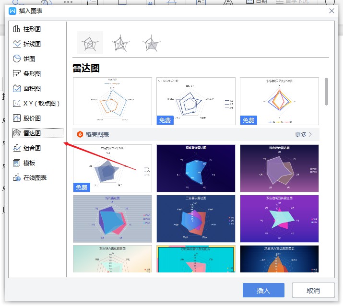Image resolution: width=343 pixels, height=306 pixels.
Task: Click the template list vertical scrollbar
Action: coord(326,92)
